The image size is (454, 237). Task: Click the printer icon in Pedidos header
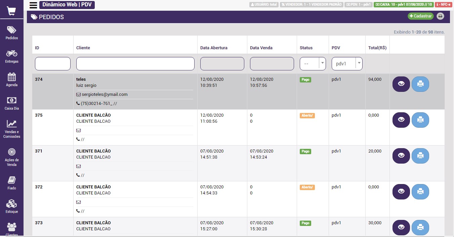[x=440, y=16]
